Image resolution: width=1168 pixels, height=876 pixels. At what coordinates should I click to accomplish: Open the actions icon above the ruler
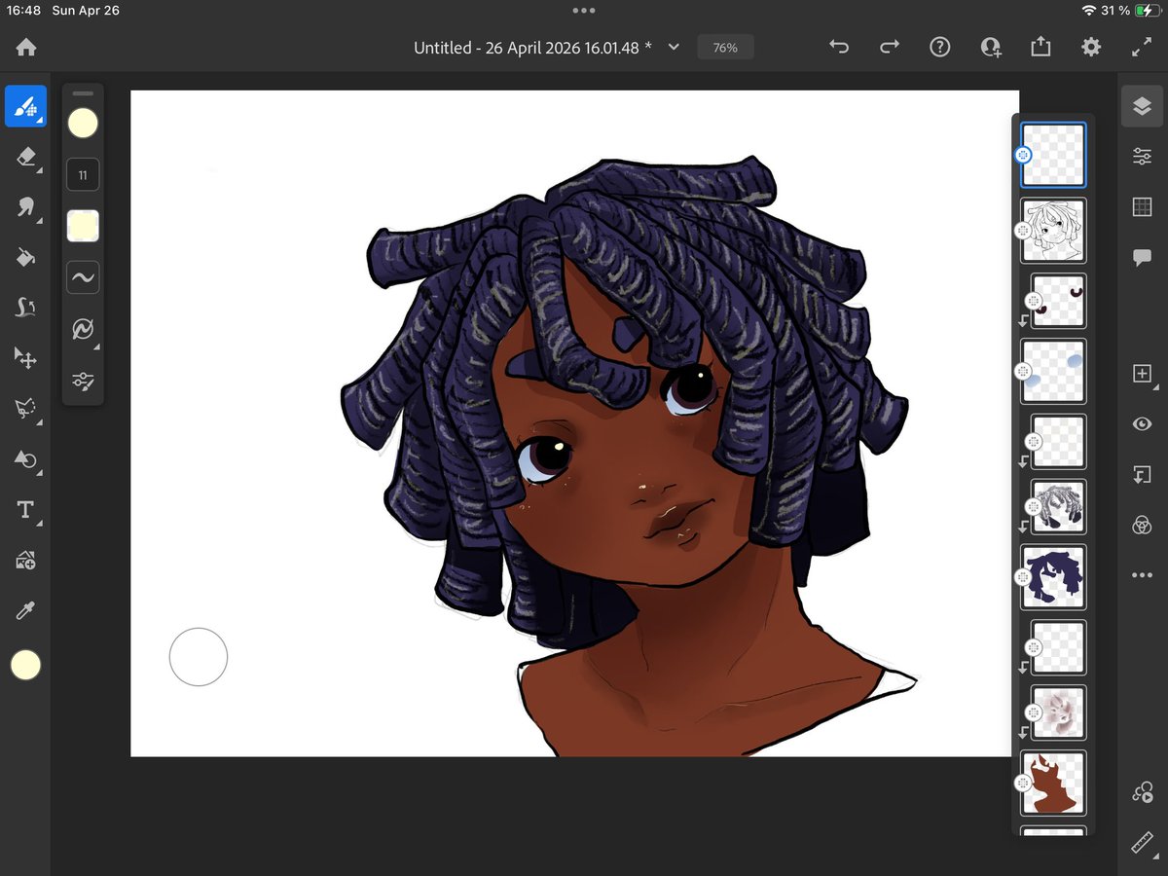coord(1142,792)
